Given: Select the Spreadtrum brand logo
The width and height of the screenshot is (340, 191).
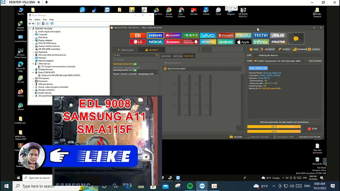Looking at the screenshot, I should [x=278, y=42].
